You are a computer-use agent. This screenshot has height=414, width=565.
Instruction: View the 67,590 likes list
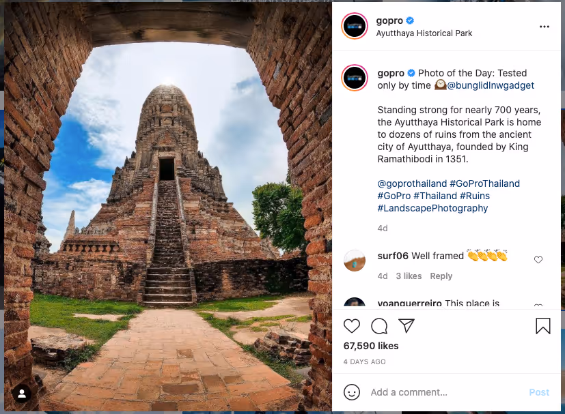click(x=371, y=346)
